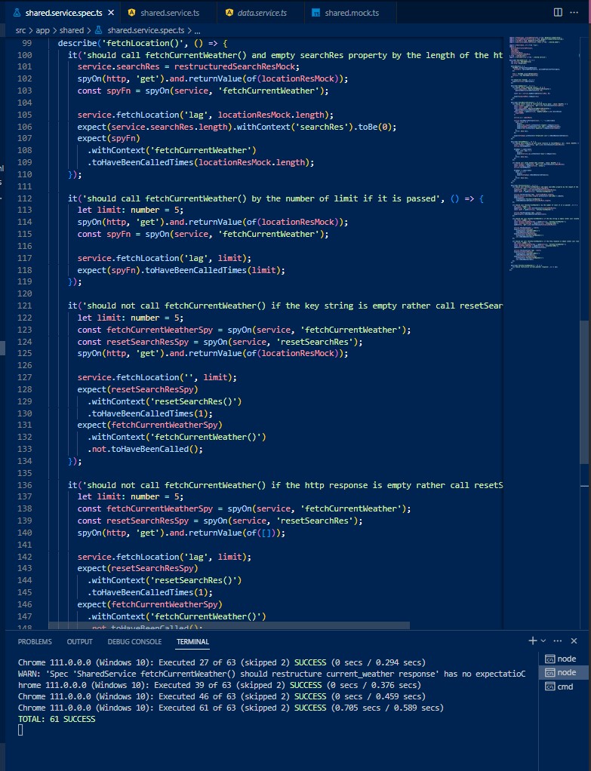Click the cmd terminal icon
This screenshot has height=771, width=591.
[549, 687]
